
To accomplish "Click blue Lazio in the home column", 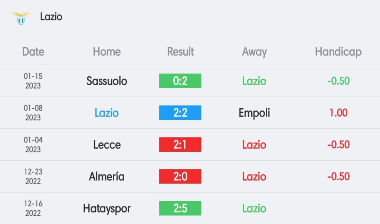I will click(107, 113).
